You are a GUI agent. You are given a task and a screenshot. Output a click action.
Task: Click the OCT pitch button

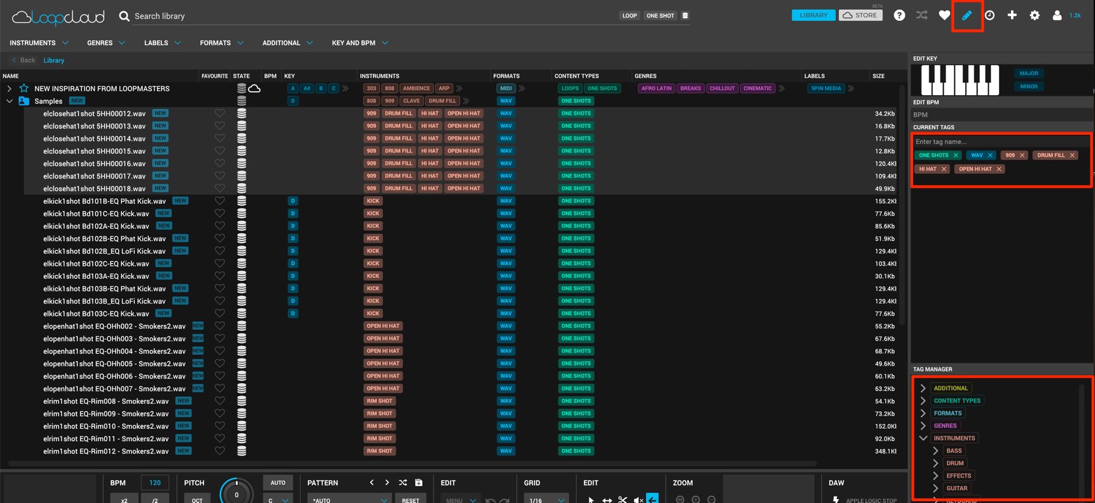click(197, 500)
